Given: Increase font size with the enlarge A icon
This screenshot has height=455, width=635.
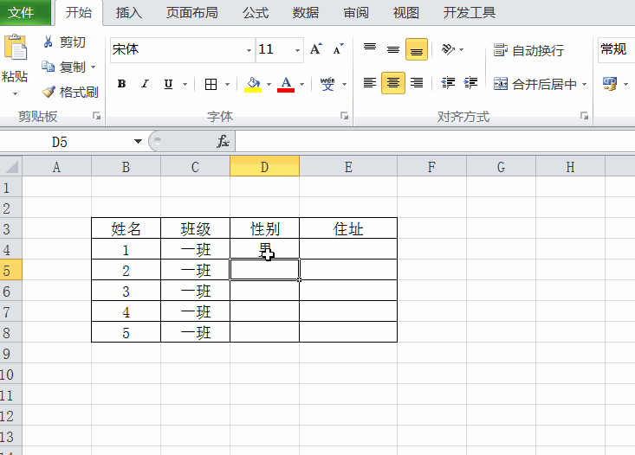Looking at the screenshot, I should tap(316, 49).
